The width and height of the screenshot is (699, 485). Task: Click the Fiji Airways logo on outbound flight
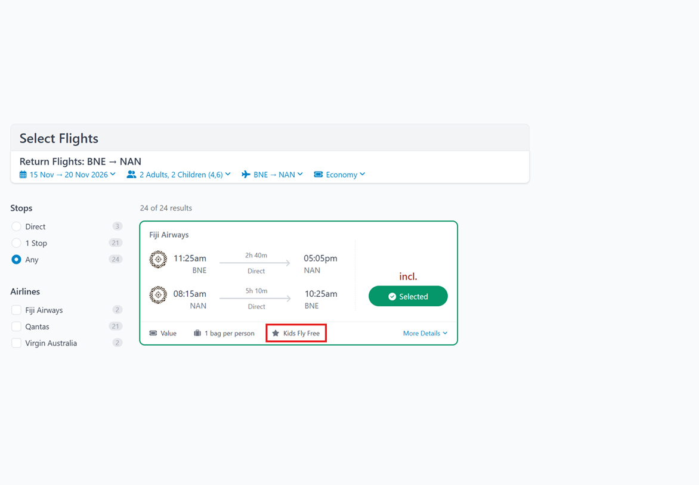tap(158, 259)
